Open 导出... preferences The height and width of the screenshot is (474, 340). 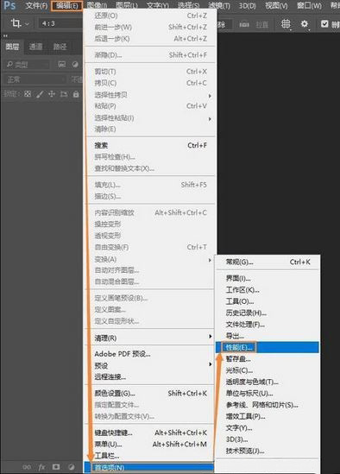tap(268, 336)
